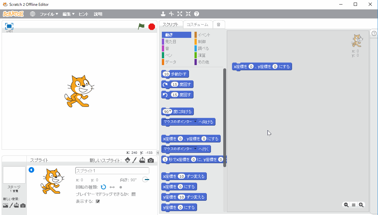Click the counterclockwise 15 度回す block
The image size is (378, 215).
[x=177, y=95]
